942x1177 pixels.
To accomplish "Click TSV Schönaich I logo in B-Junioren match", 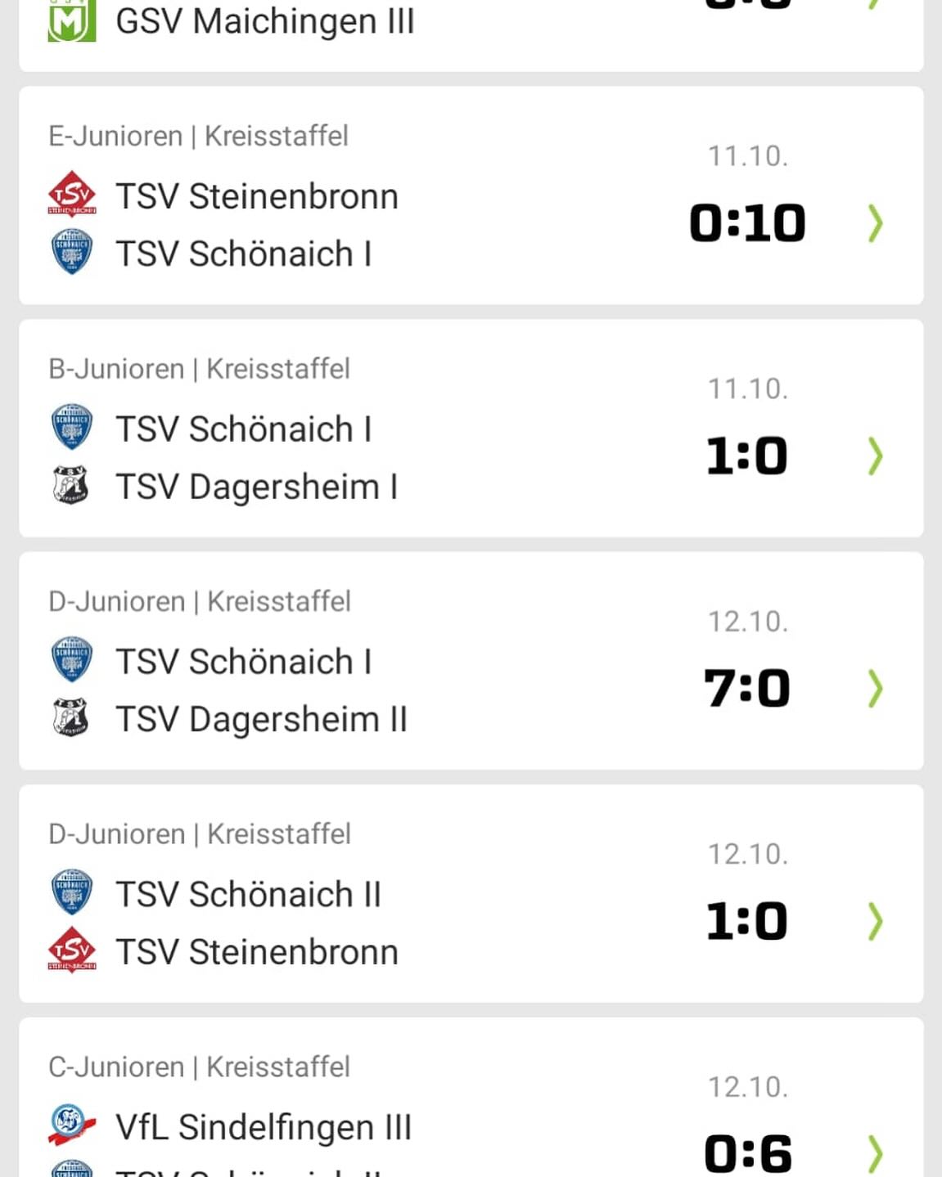I will pyautogui.click(x=72, y=427).
